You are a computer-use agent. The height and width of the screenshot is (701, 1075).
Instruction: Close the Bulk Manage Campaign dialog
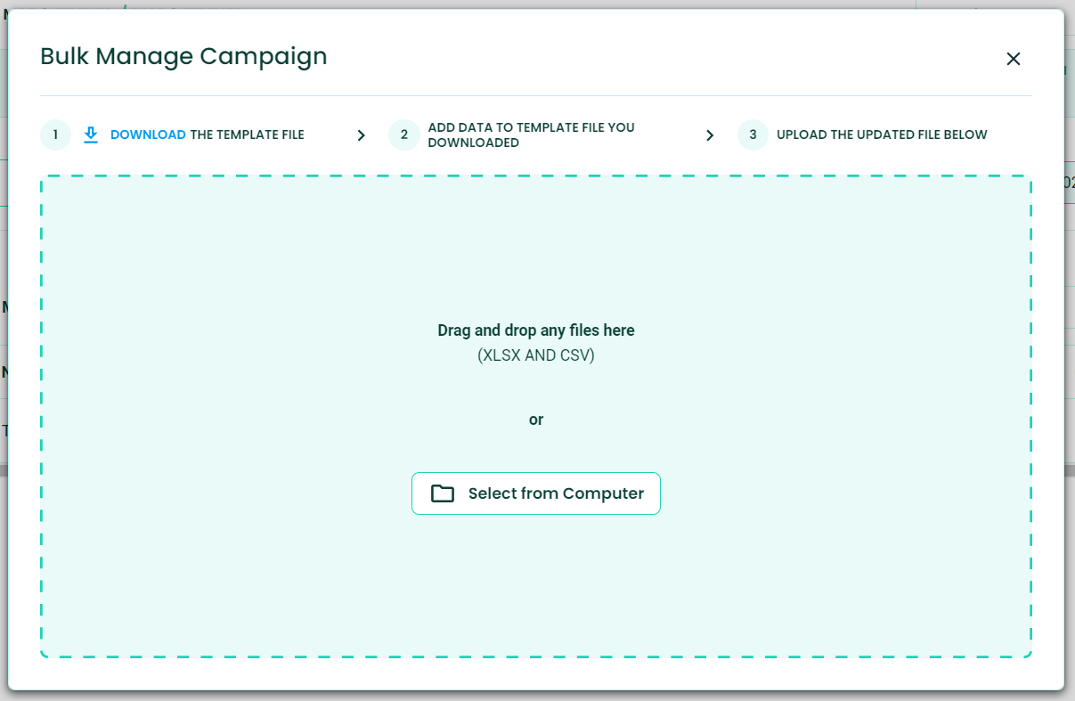click(1013, 59)
